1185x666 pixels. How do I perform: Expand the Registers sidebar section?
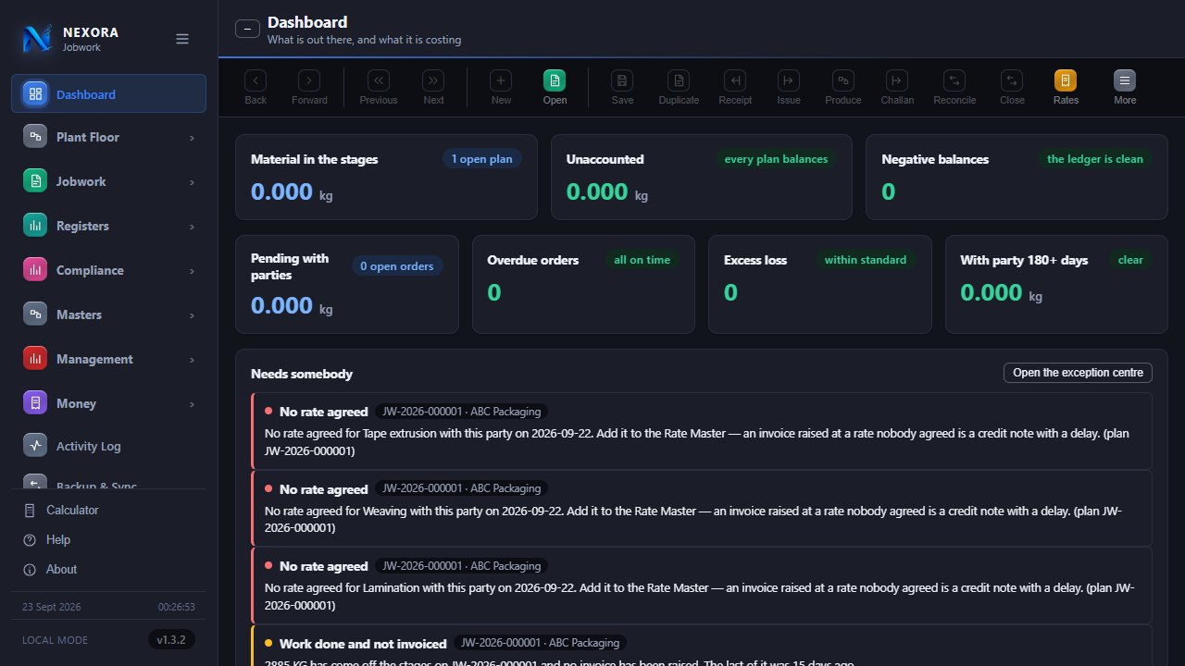click(108, 226)
